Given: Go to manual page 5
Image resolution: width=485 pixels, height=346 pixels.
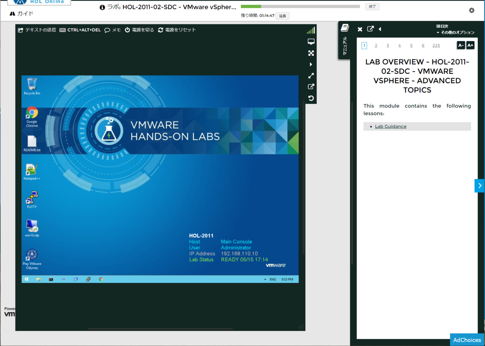Looking at the screenshot, I should [x=411, y=46].
